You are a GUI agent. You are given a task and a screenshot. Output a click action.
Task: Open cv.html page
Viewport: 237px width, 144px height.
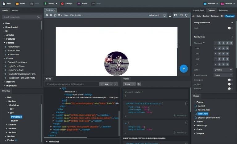point(201,106)
